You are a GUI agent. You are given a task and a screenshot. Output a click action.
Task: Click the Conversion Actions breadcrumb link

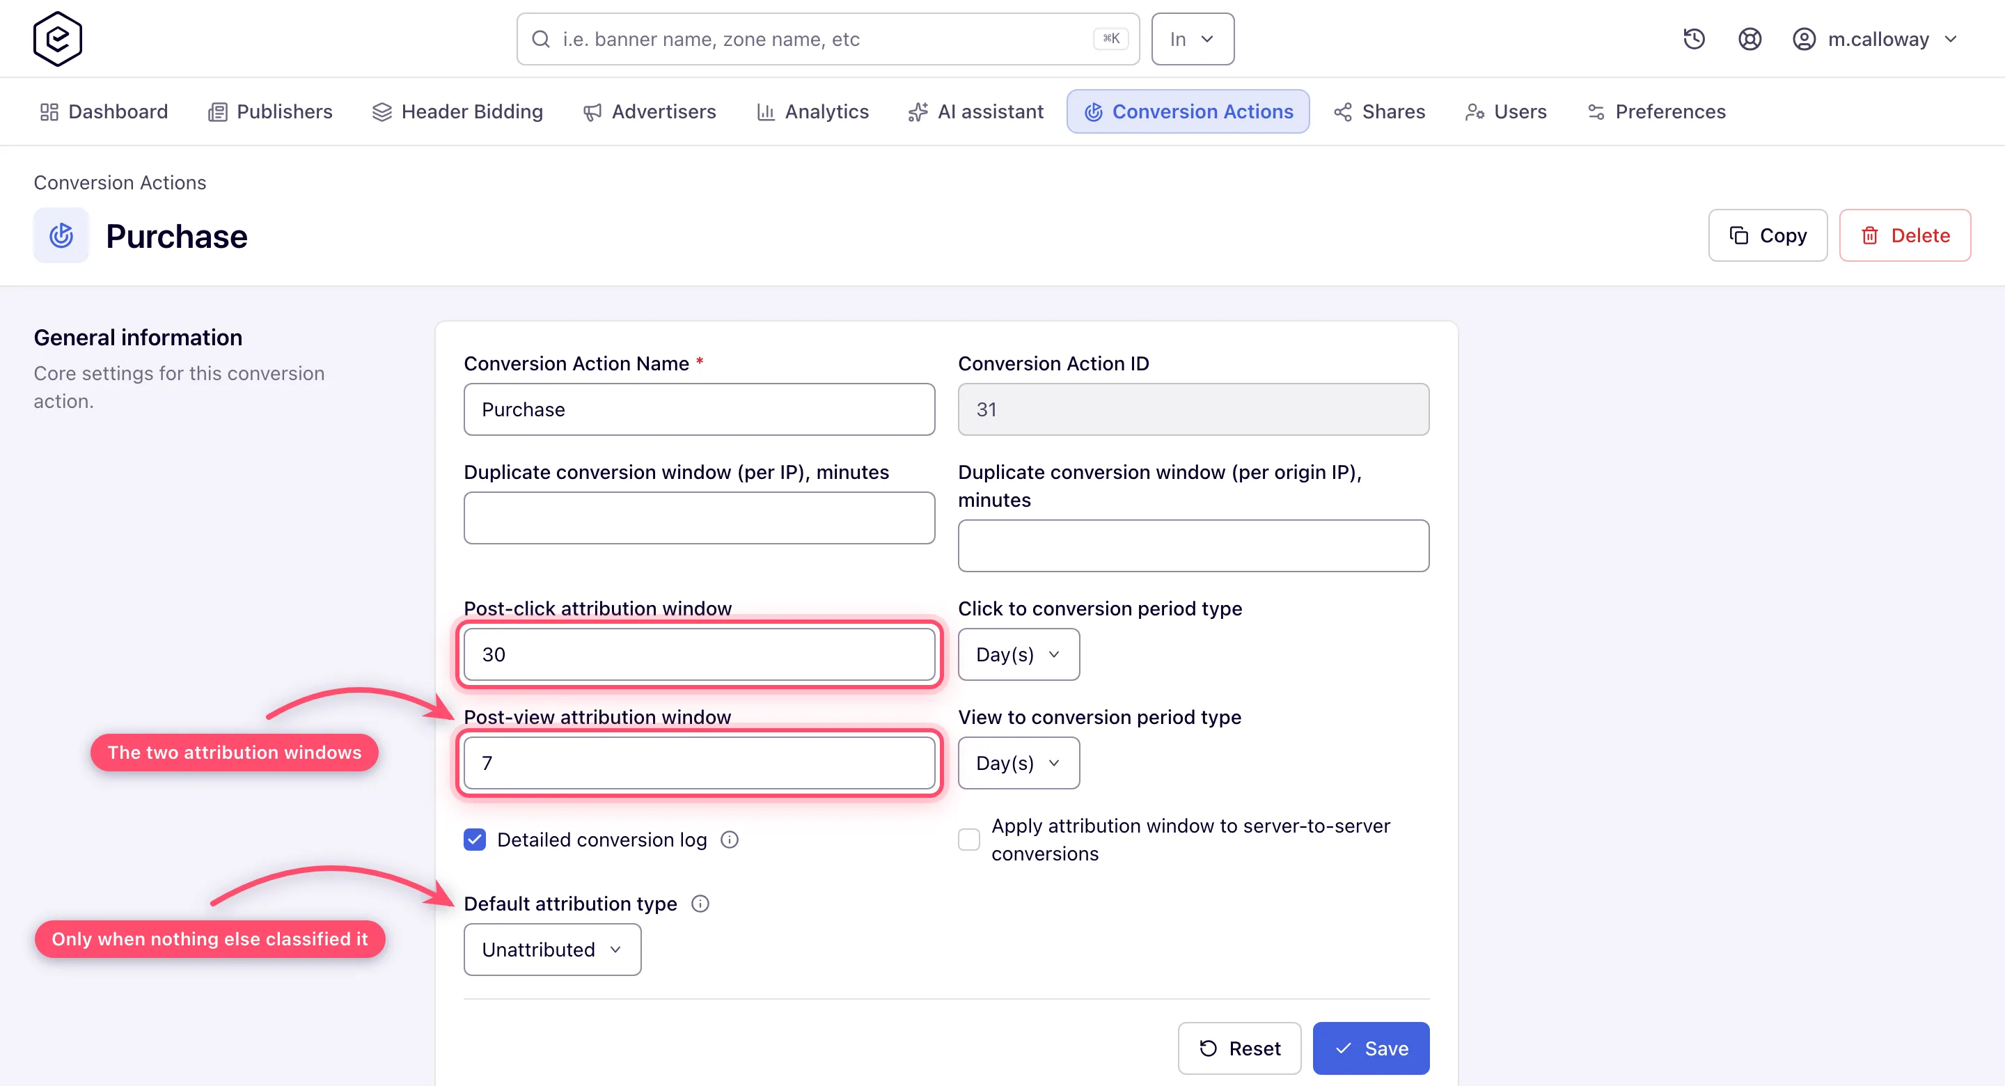(120, 182)
